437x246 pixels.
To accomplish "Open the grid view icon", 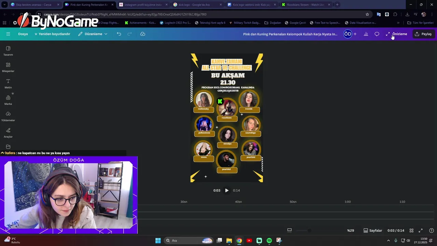I will 411,230.
